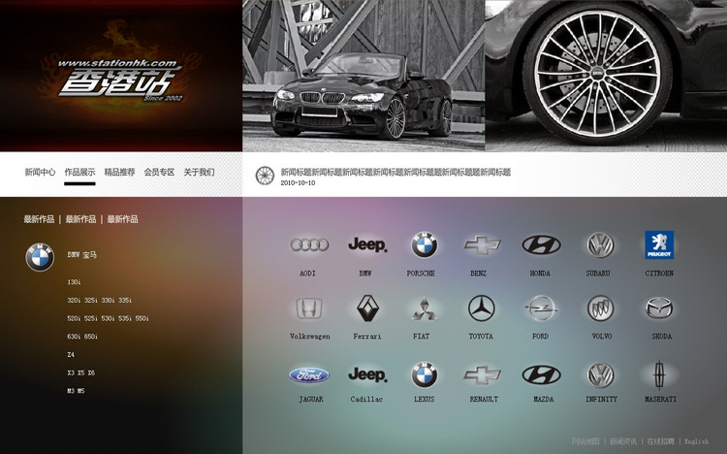Click the alloy wheel close-up banner photo

pos(606,76)
